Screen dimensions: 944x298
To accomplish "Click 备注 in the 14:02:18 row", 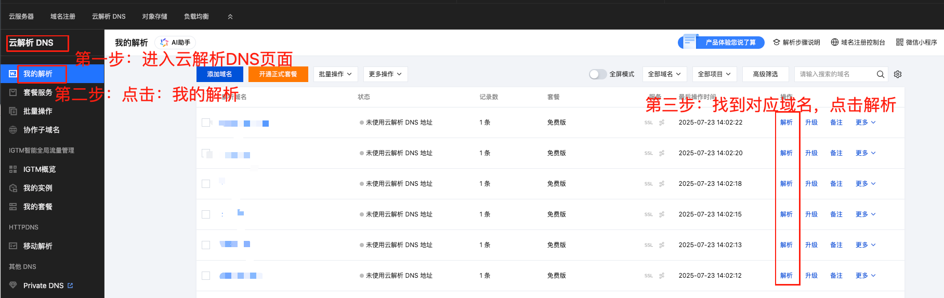I will point(836,184).
